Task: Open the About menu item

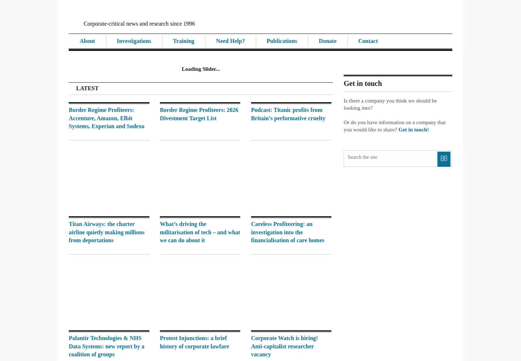Action: [87, 41]
